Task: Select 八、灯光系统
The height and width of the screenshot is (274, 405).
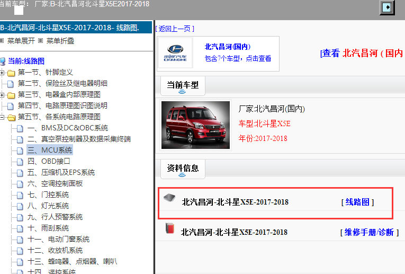Action: coord(48,206)
